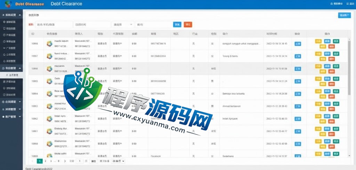Click the scrollbar up arrow of the table
This screenshot has width=356, height=170.
tap(349, 40)
